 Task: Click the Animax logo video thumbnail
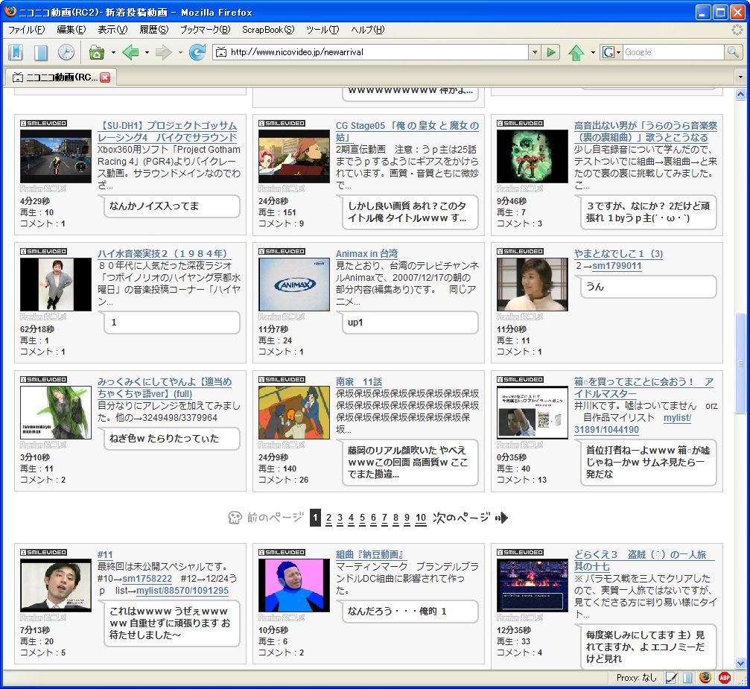[x=294, y=285]
